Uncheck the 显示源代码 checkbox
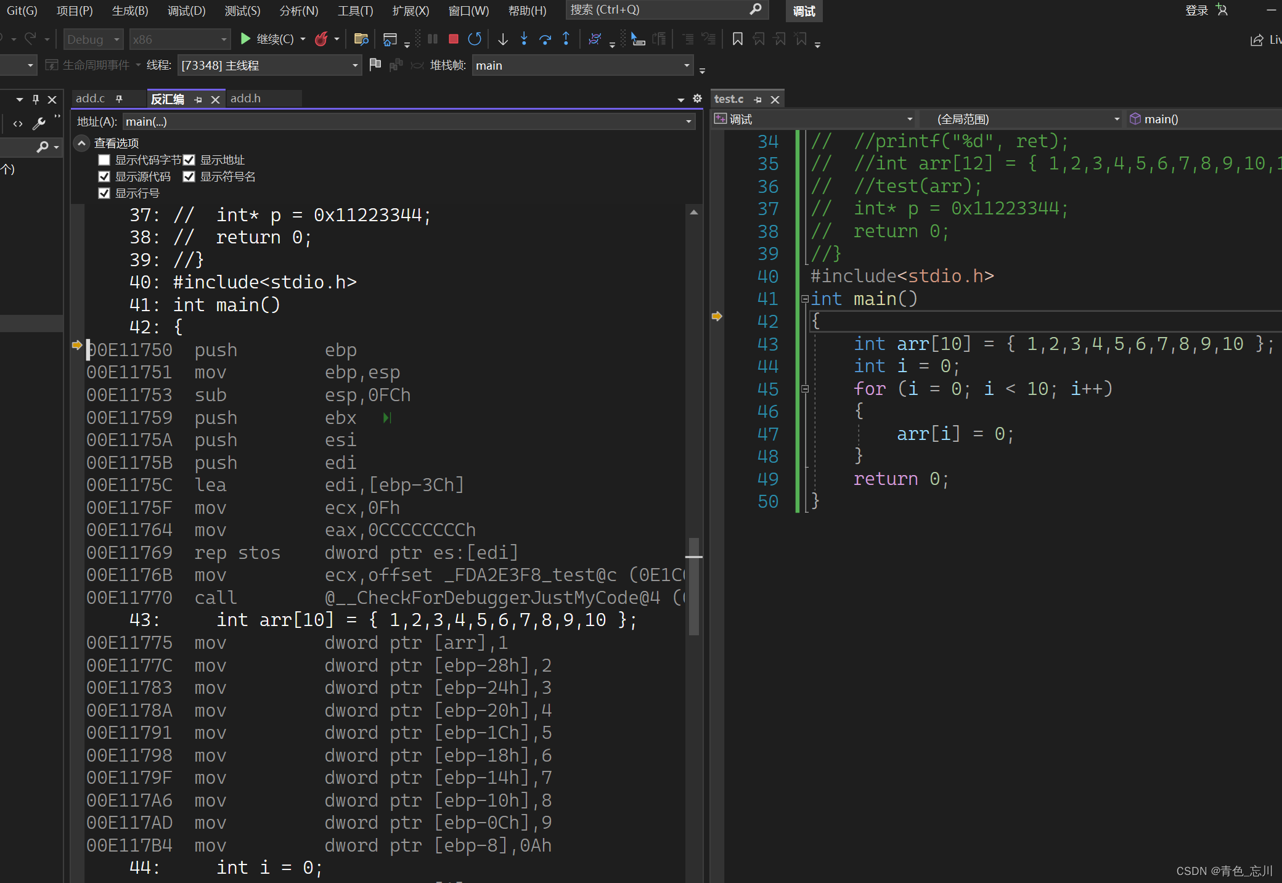 click(104, 177)
